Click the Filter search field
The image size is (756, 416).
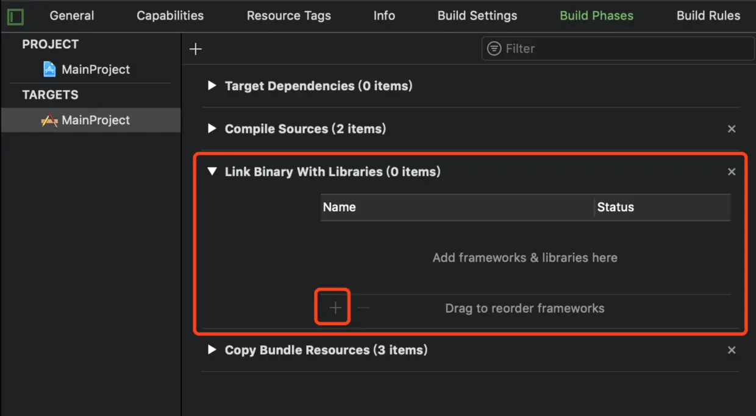coord(622,49)
